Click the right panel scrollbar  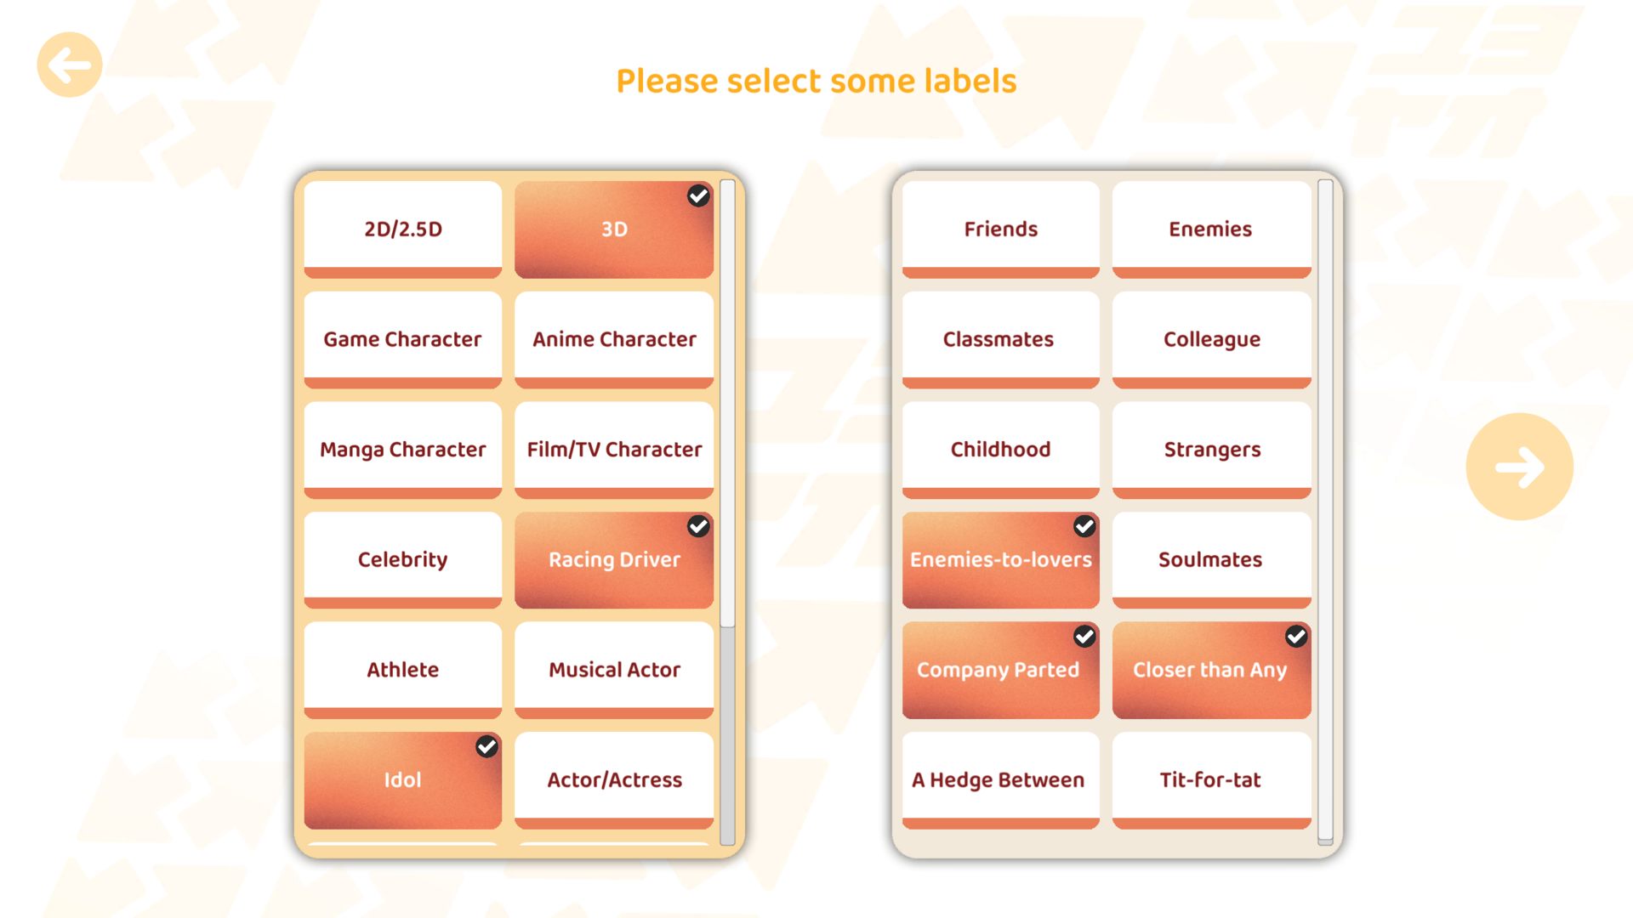[1325, 510]
